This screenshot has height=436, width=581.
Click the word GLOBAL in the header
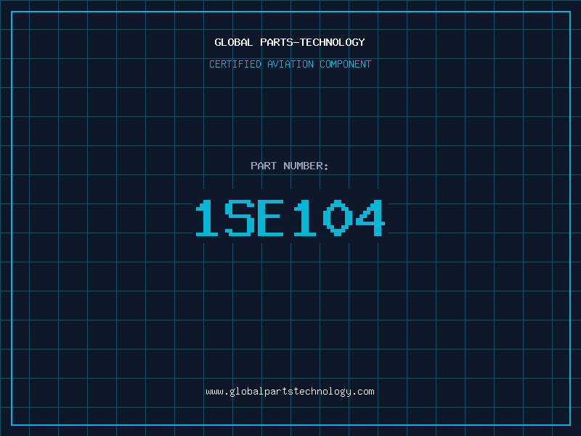[x=234, y=43]
